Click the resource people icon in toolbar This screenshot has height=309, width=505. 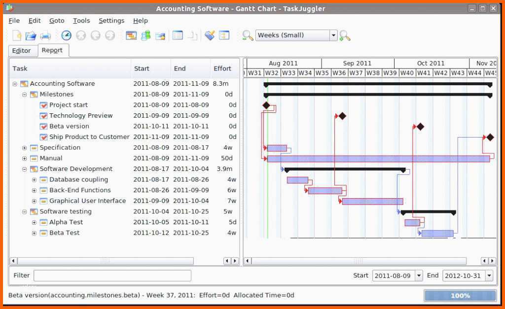[145, 35]
